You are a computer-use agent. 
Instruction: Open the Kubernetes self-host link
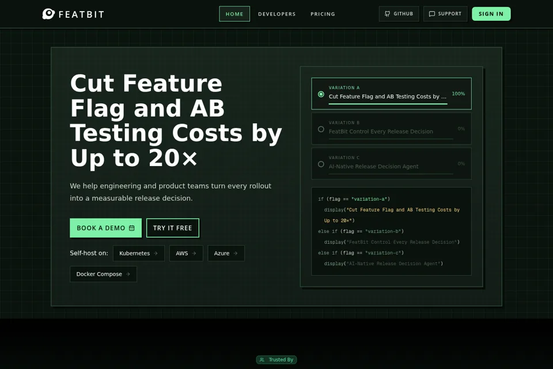tap(139, 253)
